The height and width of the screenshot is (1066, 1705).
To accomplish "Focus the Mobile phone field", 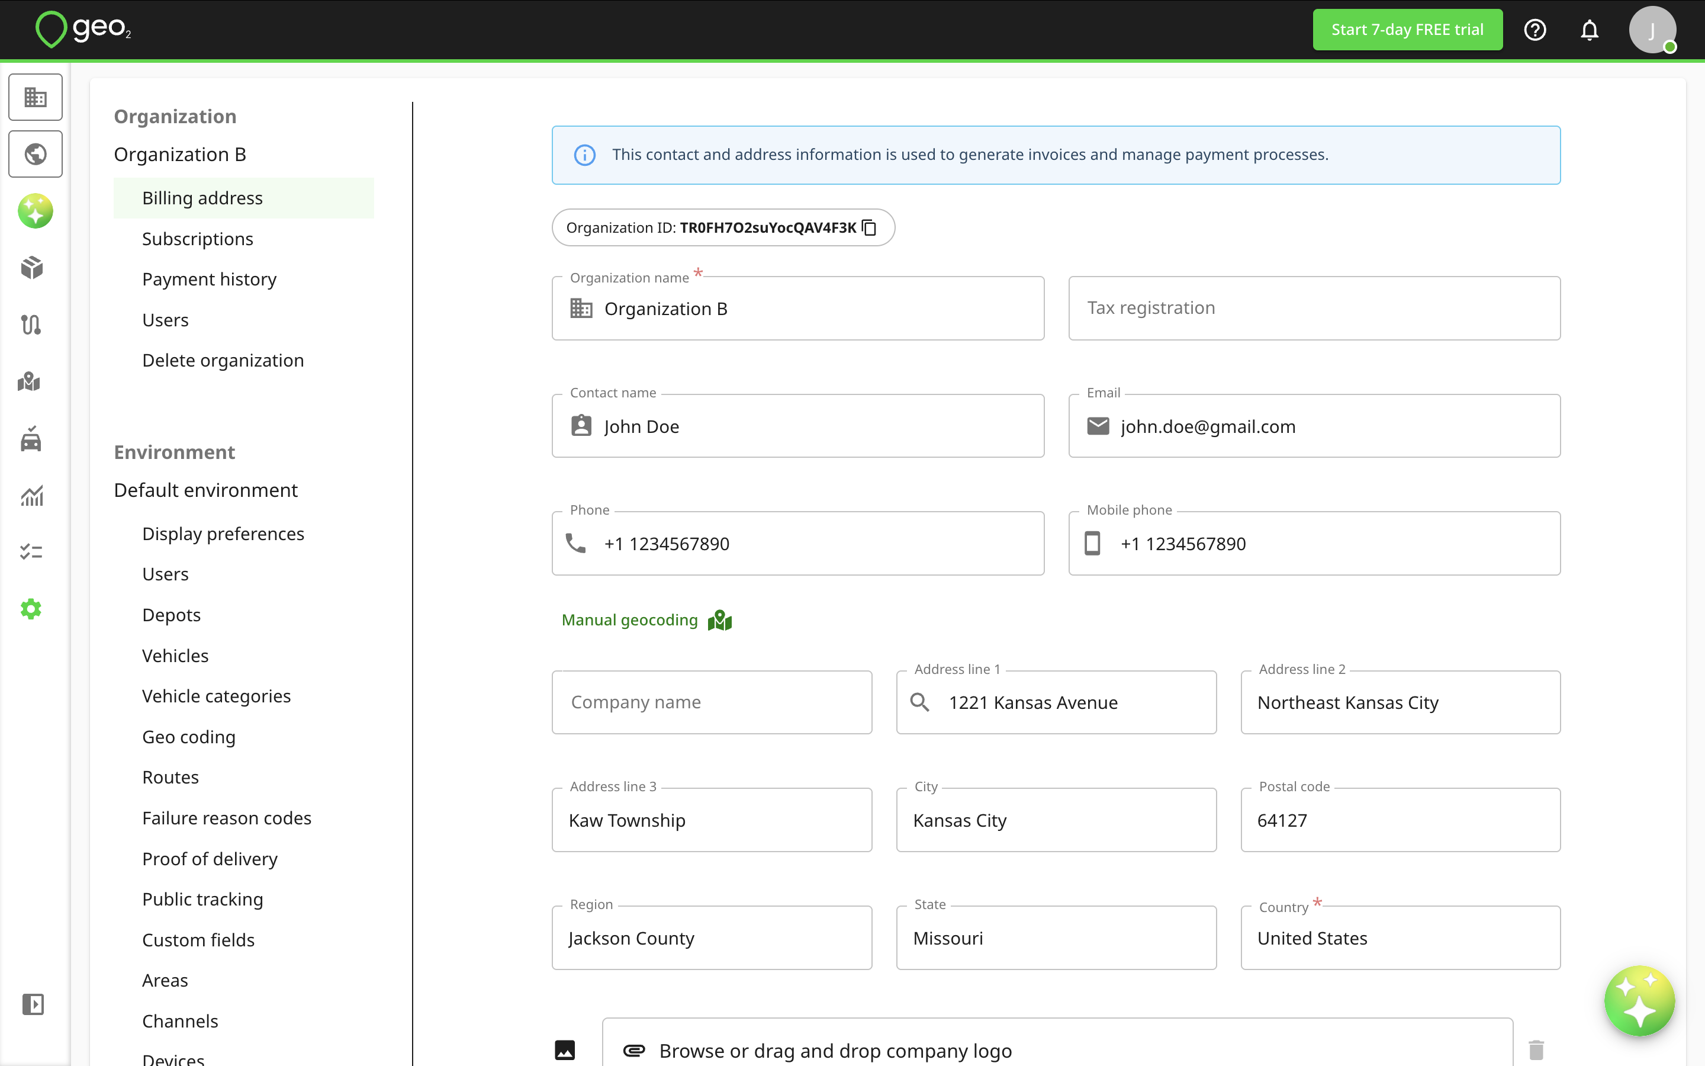I will click(1314, 544).
